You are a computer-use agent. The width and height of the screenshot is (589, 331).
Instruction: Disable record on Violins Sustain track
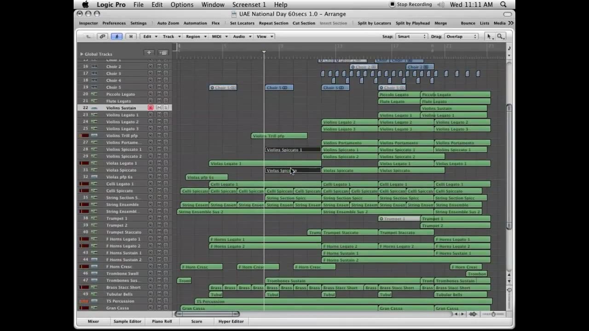click(x=150, y=108)
